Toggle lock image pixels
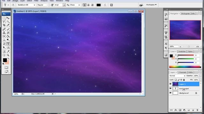The height and width of the screenshot is (114, 204). [178, 80]
